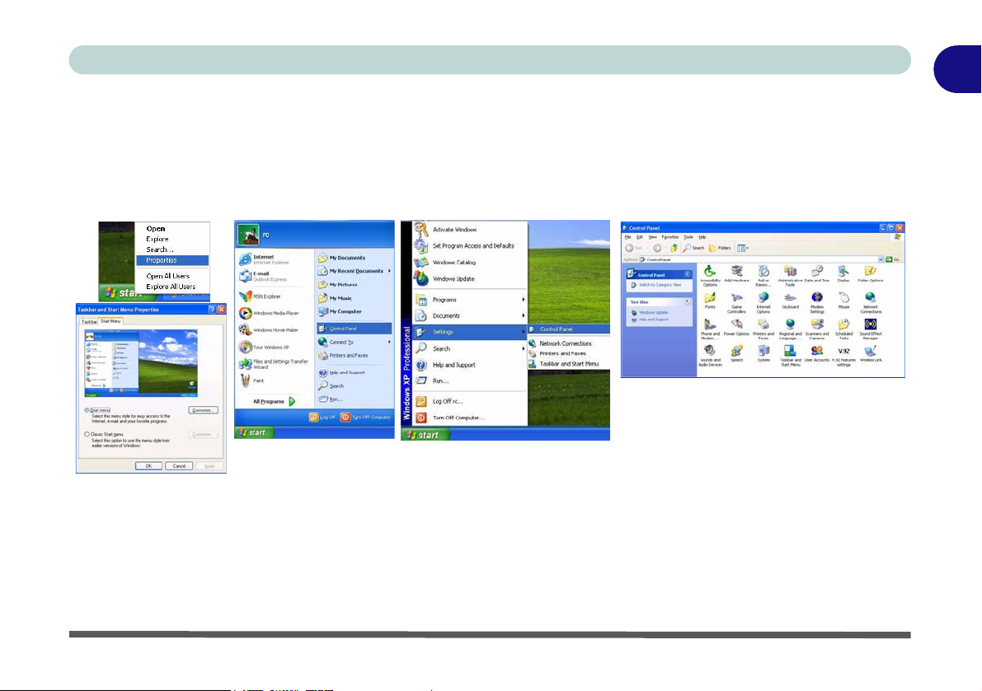The image size is (982, 691).
Task: Click the Up folder toolbar icon
Action: [x=674, y=248]
